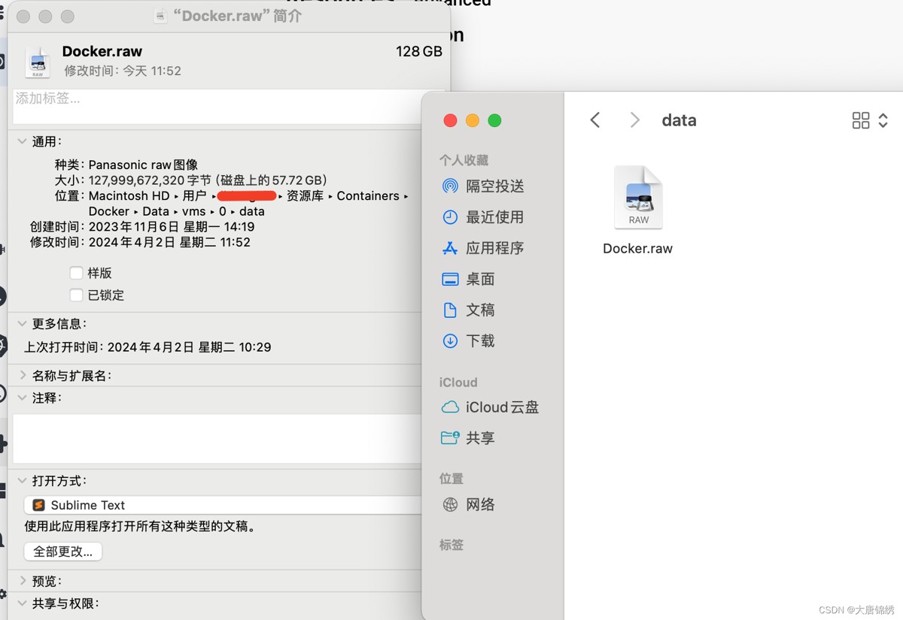Click the Shared folder icon in the sidebar
Screen dimensions: 903x620
coord(450,438)
